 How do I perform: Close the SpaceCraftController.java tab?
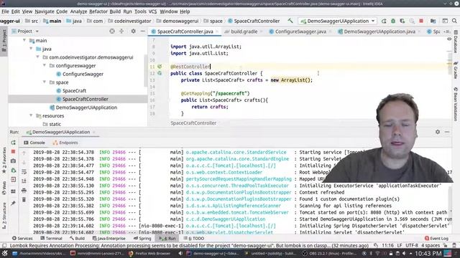217,32
